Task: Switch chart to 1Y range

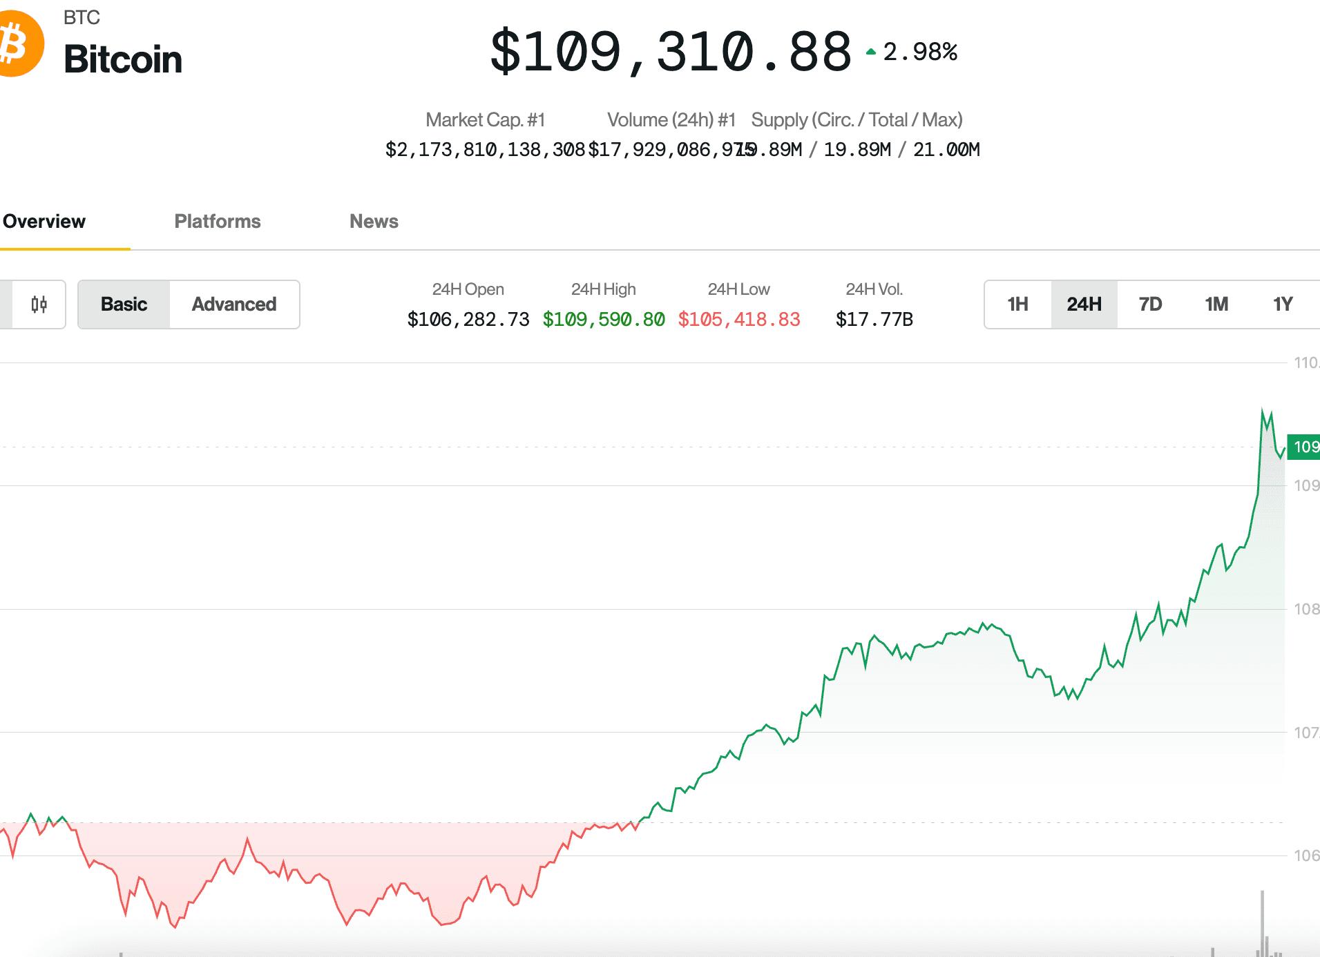Action: coord(1283,304)
